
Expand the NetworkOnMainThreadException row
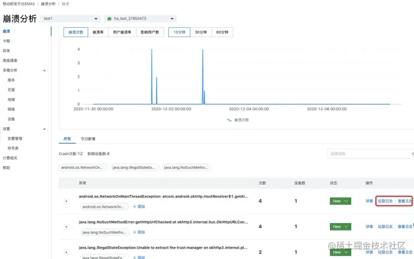[67, 201]
